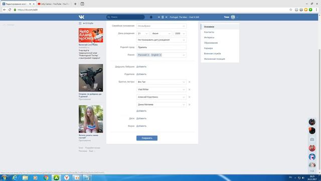Select the Жизненная позиция settings section
321x181 pixels.
[220, 59]
